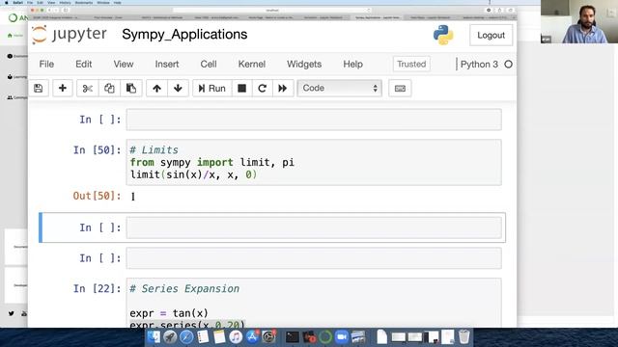This screenshot has width=618, height=347.
Task: Open the command palette keyboard icon
Action: coord(400,88)
